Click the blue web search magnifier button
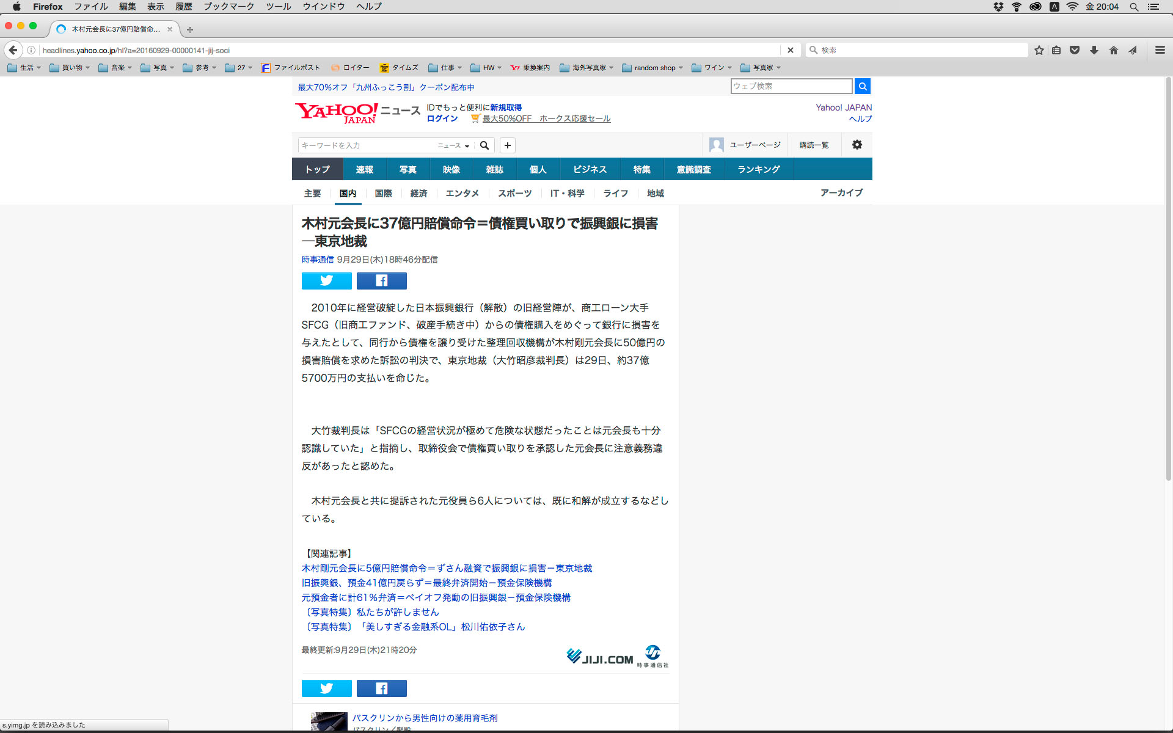This screenshot has width=1173, height=733. coord(862,86)
